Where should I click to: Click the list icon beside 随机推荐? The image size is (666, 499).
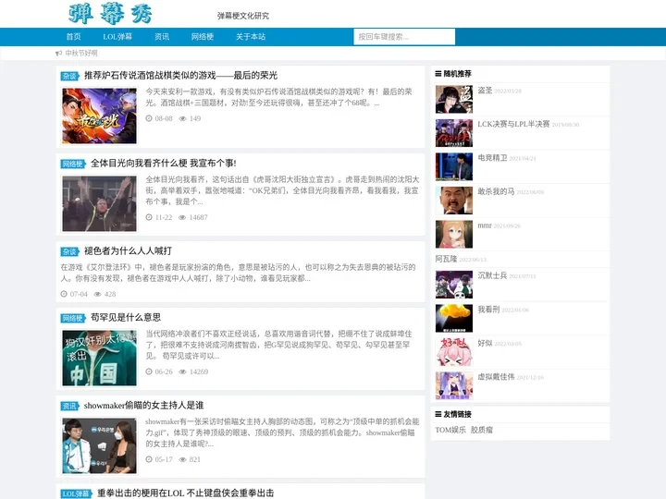click(438, 74)
